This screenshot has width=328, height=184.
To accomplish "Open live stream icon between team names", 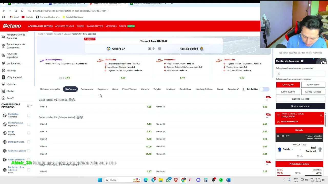I will 149,49.
